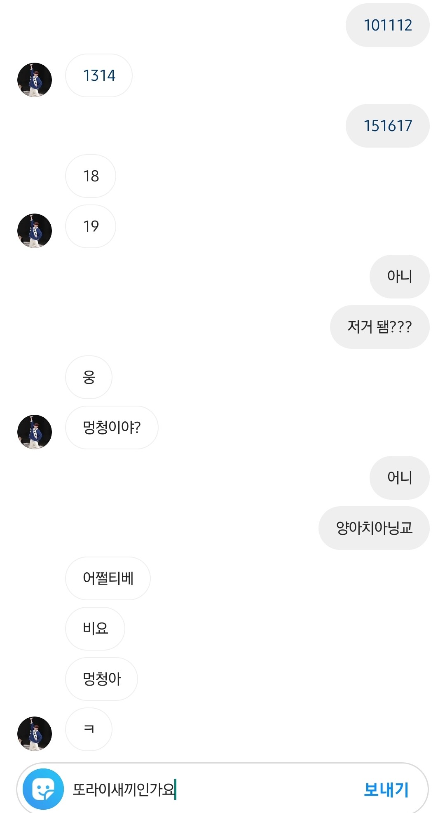Select the 151617 message bubble
445x813 pixels.
click(x=387, y=126)
